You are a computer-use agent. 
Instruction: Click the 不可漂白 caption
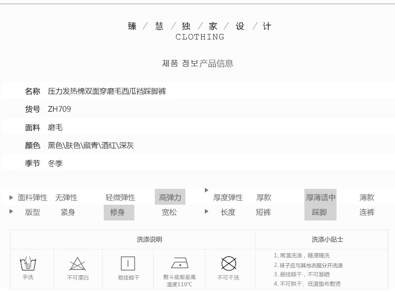click(x=78, y=278)
